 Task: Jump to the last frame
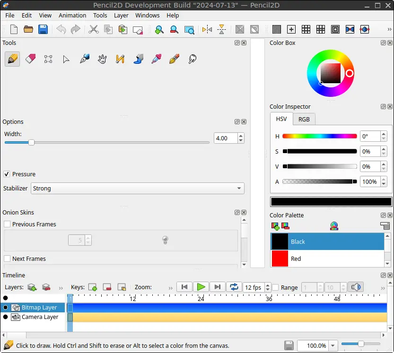(218, 287)
